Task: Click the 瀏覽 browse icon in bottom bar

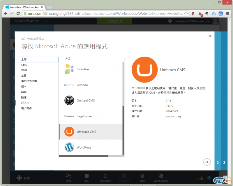Action: pyautogui.click(x=68, y=176)
